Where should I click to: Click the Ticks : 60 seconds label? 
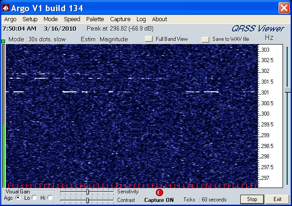pyautogui.click(x=205, y=200)
